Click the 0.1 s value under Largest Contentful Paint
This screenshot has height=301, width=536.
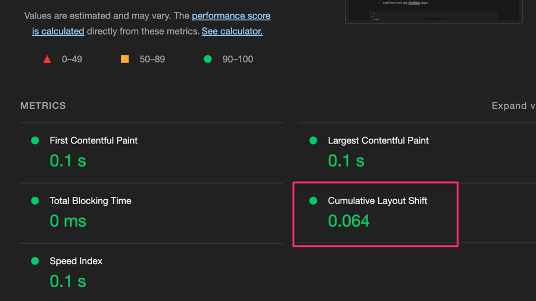coord(346,161)
